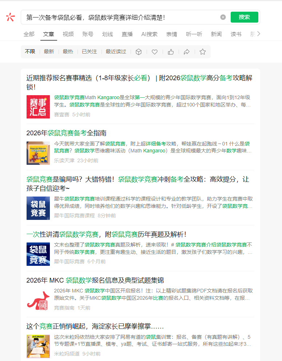Filter results by 最热
This screenshot has width=282, height=361.
tap(68, 51)
